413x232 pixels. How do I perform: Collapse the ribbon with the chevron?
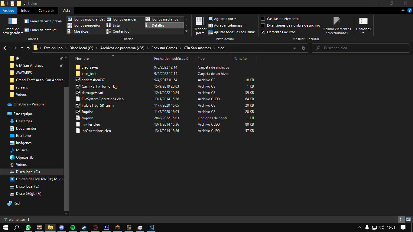[403, 11]
